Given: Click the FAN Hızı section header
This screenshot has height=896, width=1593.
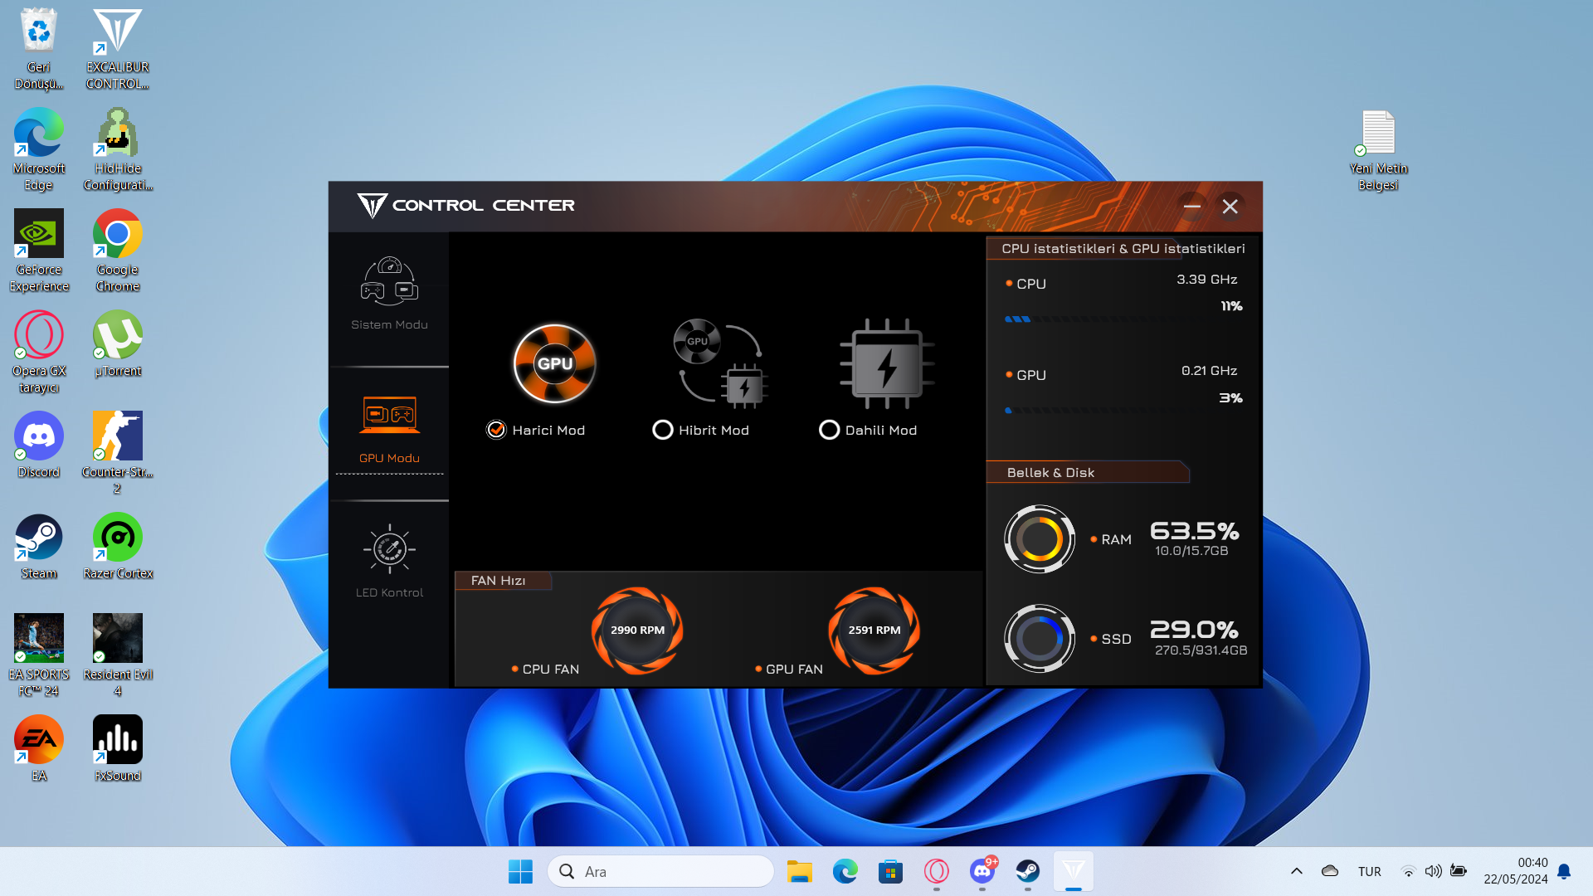Looking at the screenshot, I should point(499,581).
